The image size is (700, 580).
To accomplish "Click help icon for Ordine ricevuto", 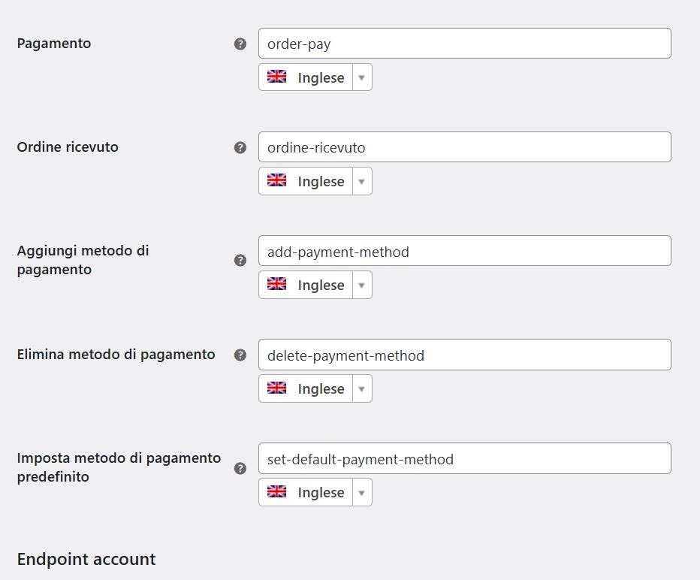I will [x=240, y=147].
